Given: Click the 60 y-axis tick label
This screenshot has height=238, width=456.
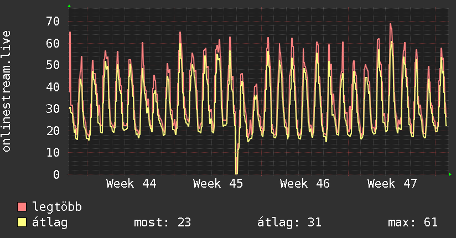Looking at the screenshot, I should point(53,43).
